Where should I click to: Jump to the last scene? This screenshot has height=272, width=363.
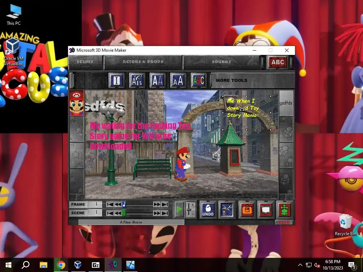click(x=164, y=213)
